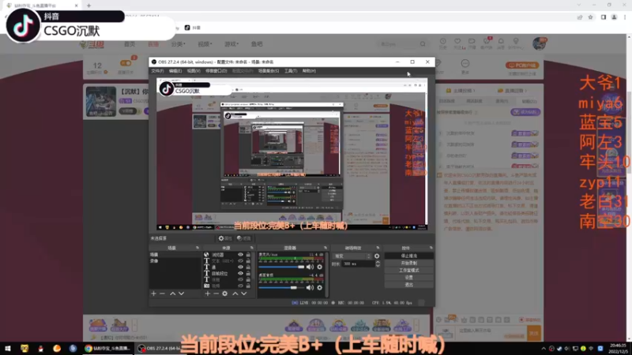632x355 pixels.
Task: Open source 属性 button above panels
Action: (x=225, y=239)
